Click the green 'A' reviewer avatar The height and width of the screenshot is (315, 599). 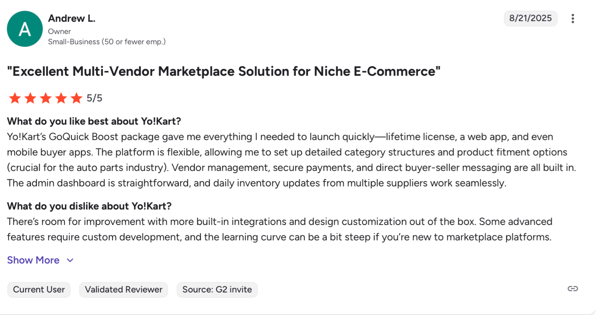[x=25, y=29]
